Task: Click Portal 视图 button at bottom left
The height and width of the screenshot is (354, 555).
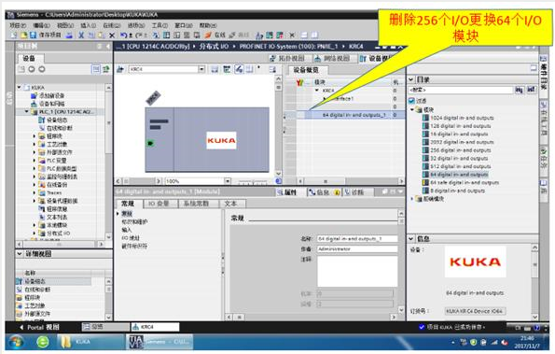Action: point(39,327)
